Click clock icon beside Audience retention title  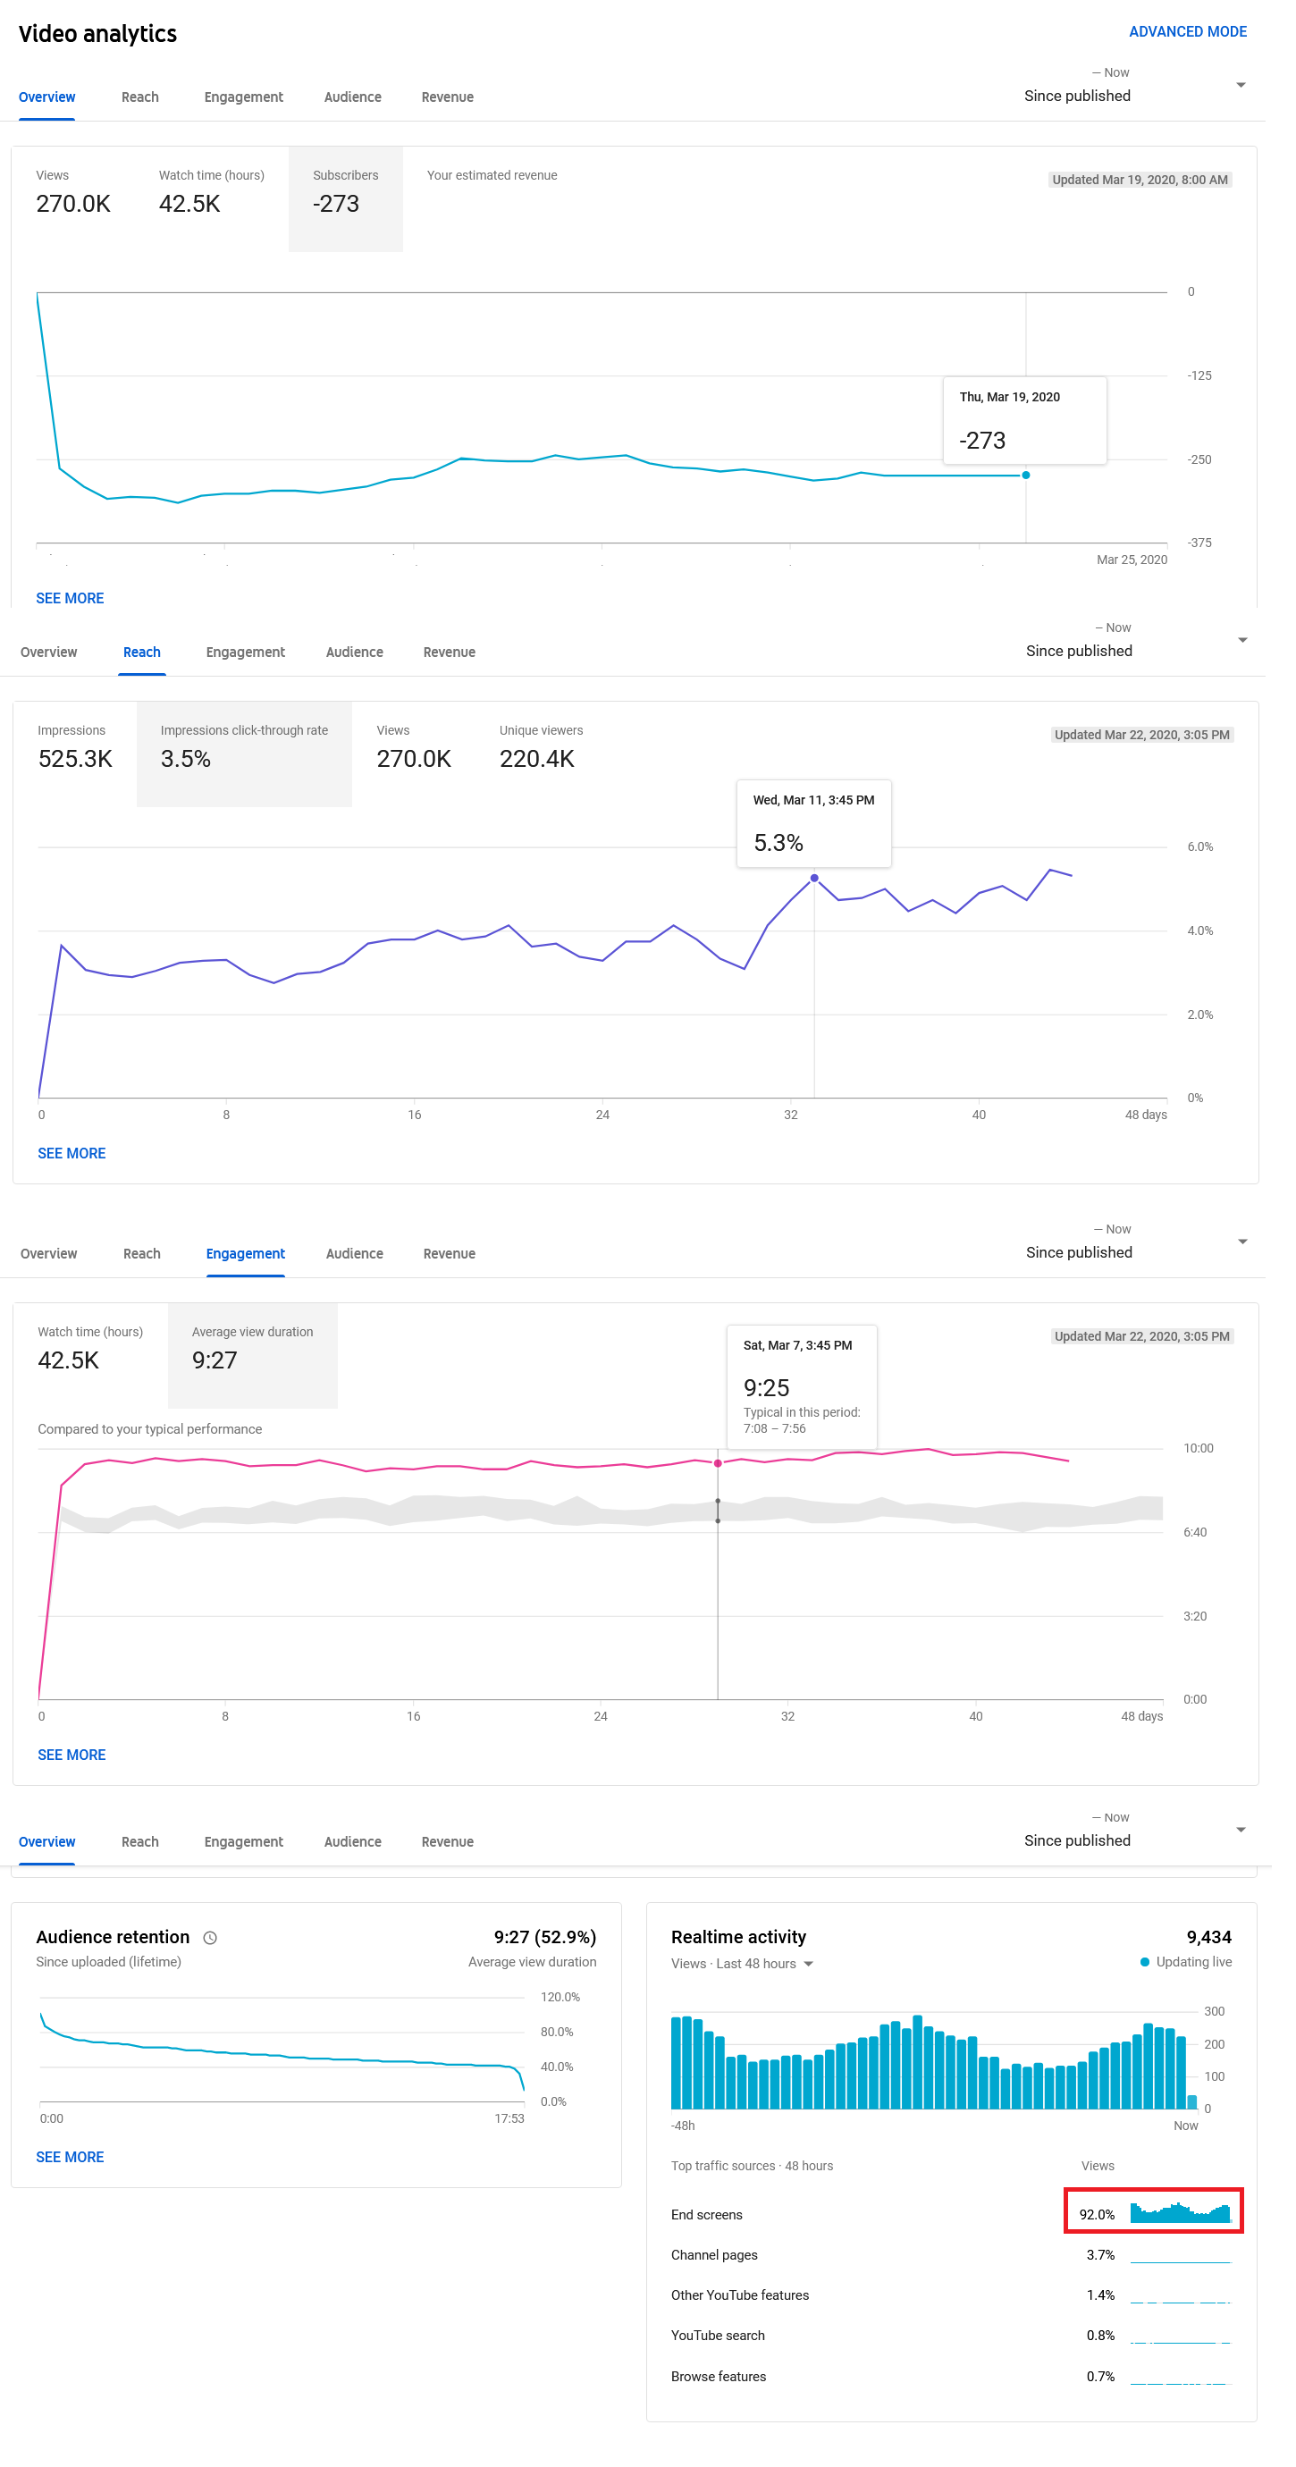[x=211, y=1939]
